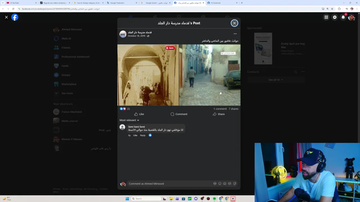360x202 pixels.
Task: Click the Windows taskbar search box
Action: [147, 199]
